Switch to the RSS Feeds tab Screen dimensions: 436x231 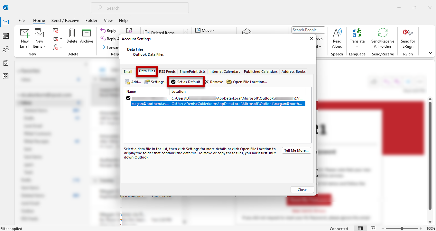pyautogui.click(x=167, y=72)
